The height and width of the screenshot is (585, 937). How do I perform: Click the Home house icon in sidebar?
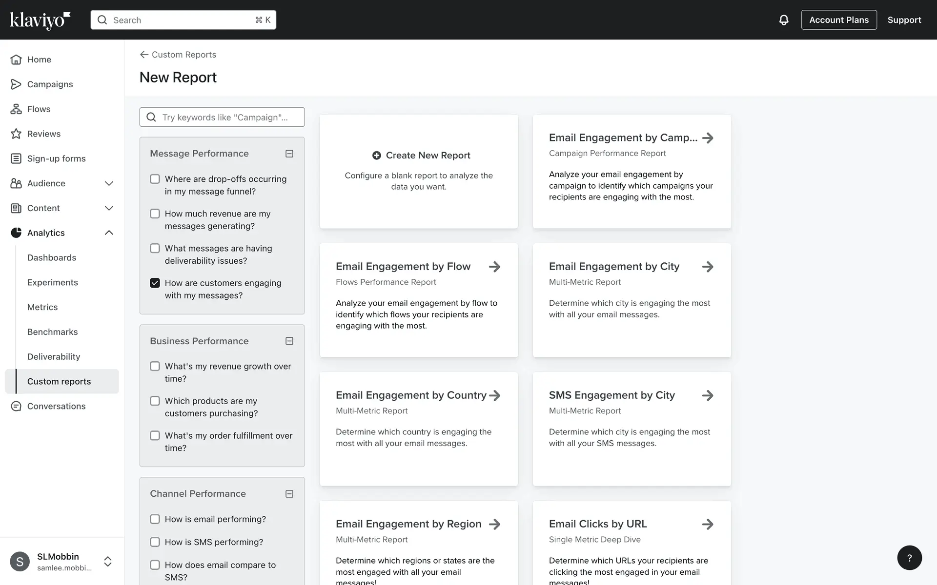pos(16,59)
